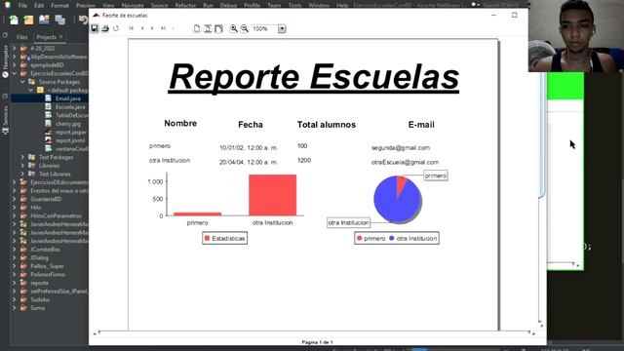Click the blue otra Institucion legend marker
Image resolution: width=624 pixels, height=351 pixels.
392,238
